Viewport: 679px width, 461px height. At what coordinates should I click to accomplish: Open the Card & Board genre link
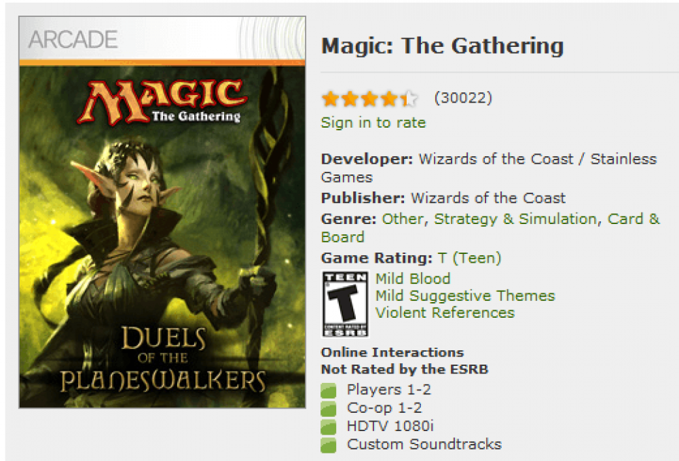(490, 228)
